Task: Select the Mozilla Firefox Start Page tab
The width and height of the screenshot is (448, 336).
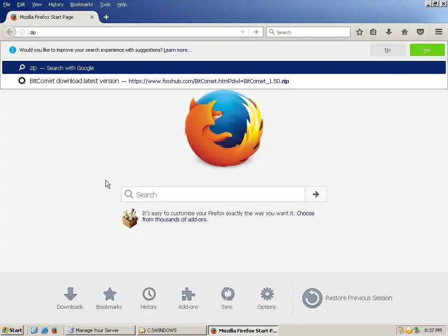Action: click(52, 17)
